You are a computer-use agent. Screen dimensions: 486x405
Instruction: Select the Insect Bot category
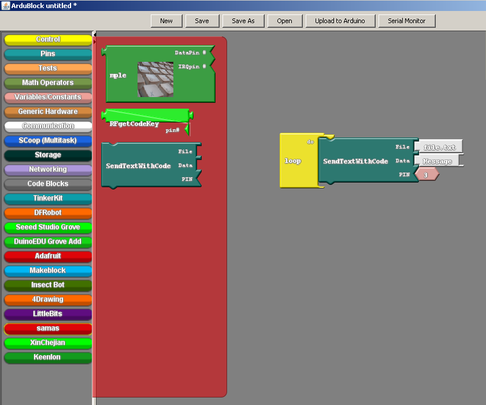click(48, 285)
